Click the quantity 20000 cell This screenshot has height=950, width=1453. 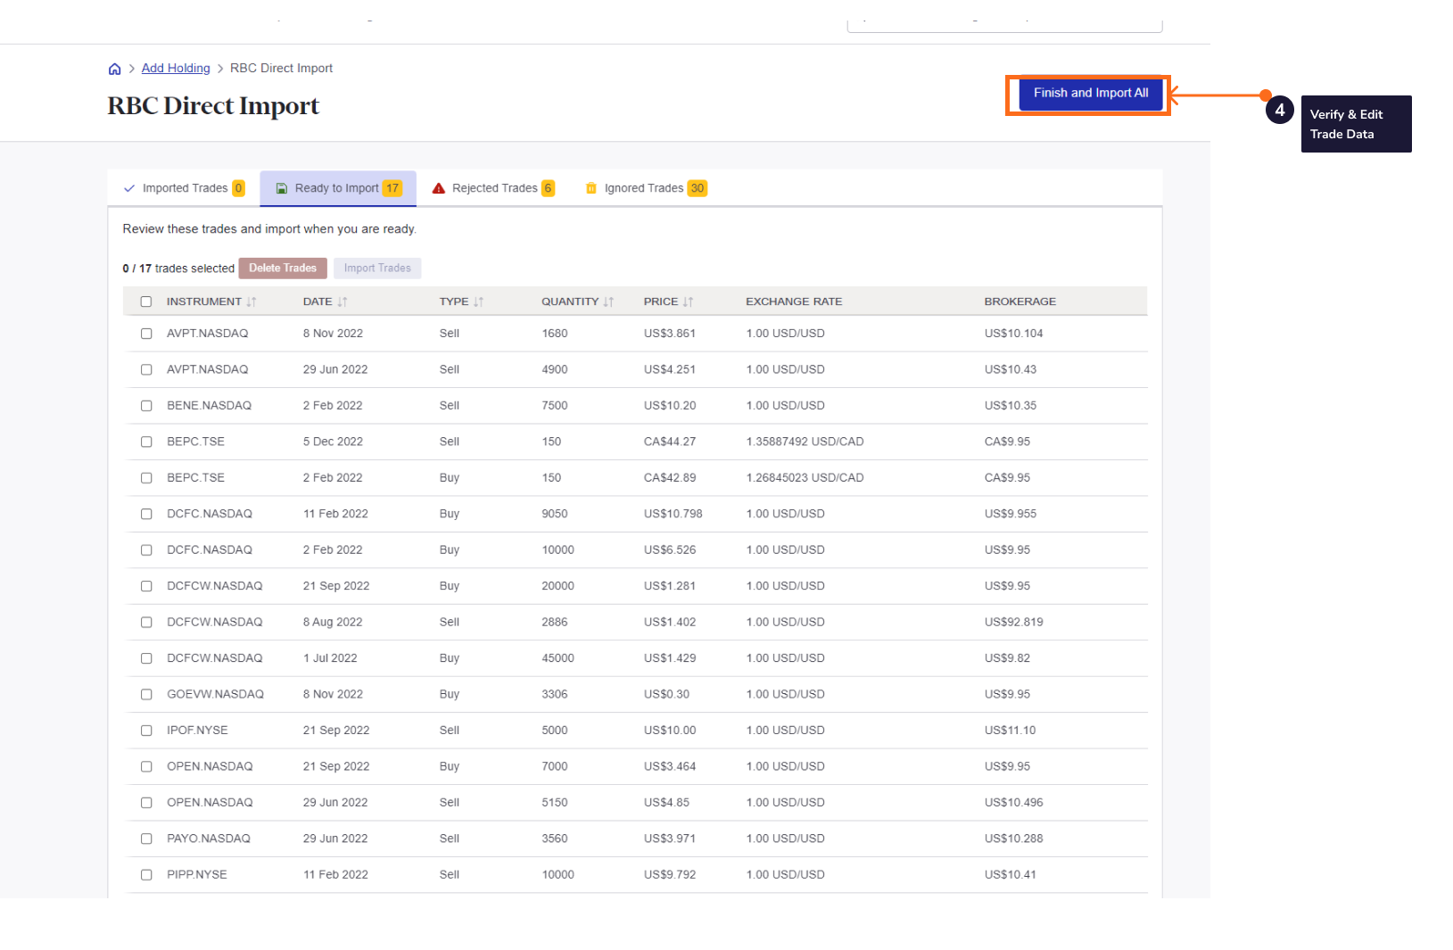point(558,586)
